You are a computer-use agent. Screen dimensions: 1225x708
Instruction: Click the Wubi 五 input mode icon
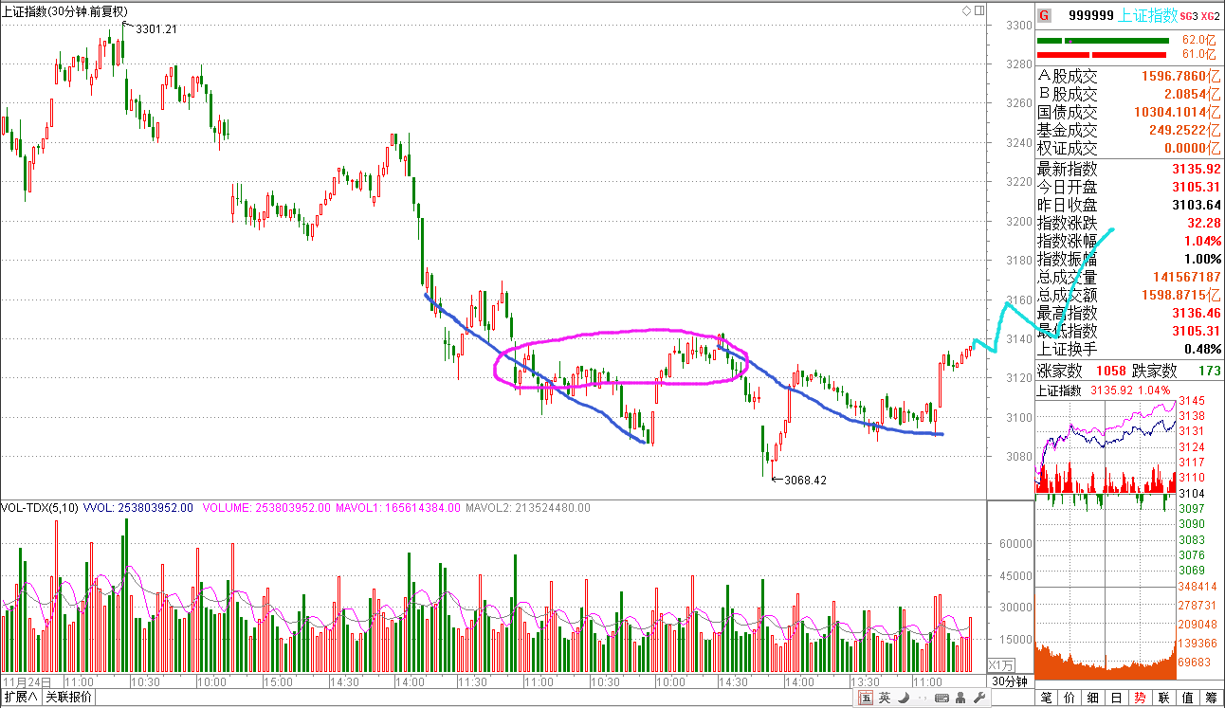866,699
